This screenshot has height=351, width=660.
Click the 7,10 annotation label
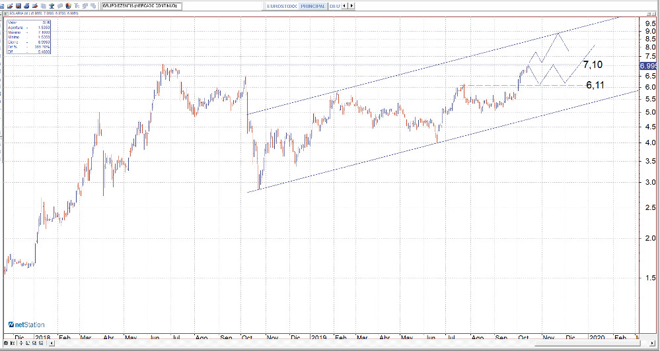tap(593, 65)
